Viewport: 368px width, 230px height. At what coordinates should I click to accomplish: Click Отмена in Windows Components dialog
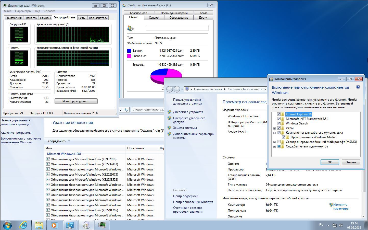tap(351, 162)
